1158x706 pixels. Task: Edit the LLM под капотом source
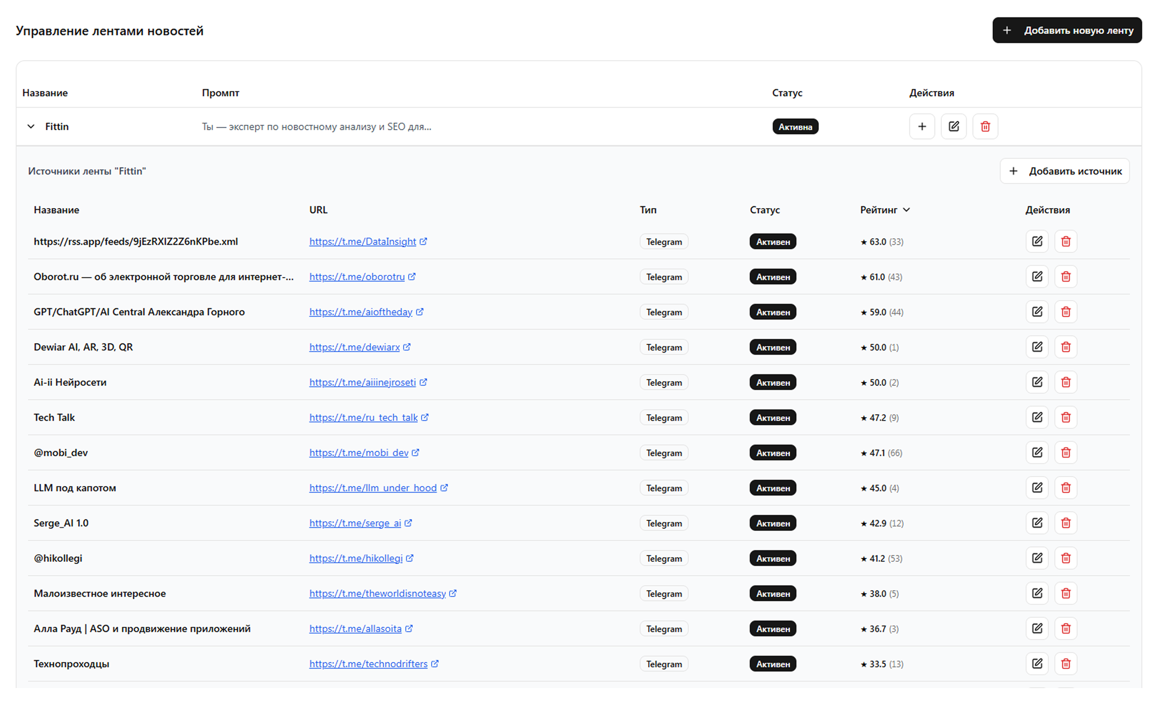[1037, 488]
